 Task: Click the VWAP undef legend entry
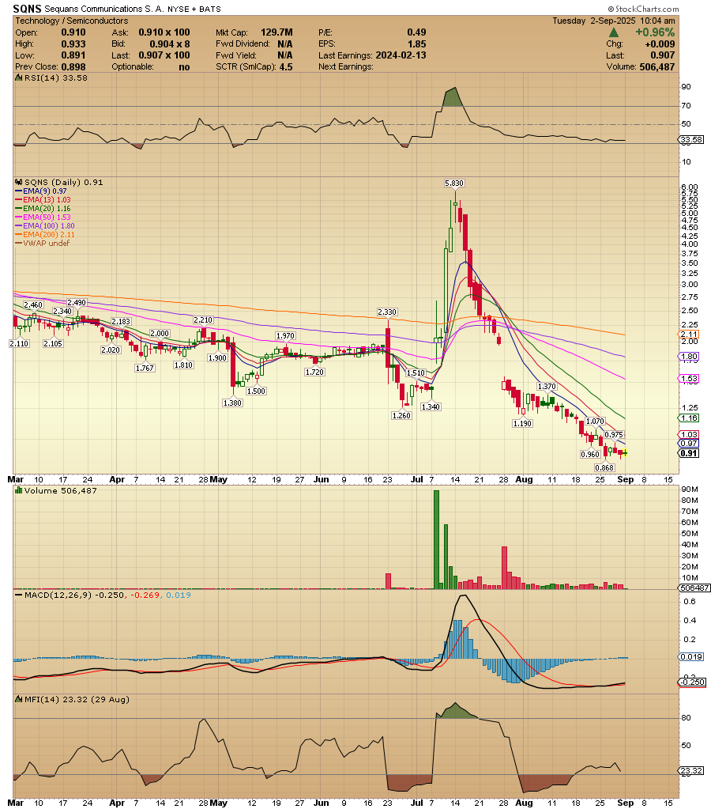click(43, 243)
